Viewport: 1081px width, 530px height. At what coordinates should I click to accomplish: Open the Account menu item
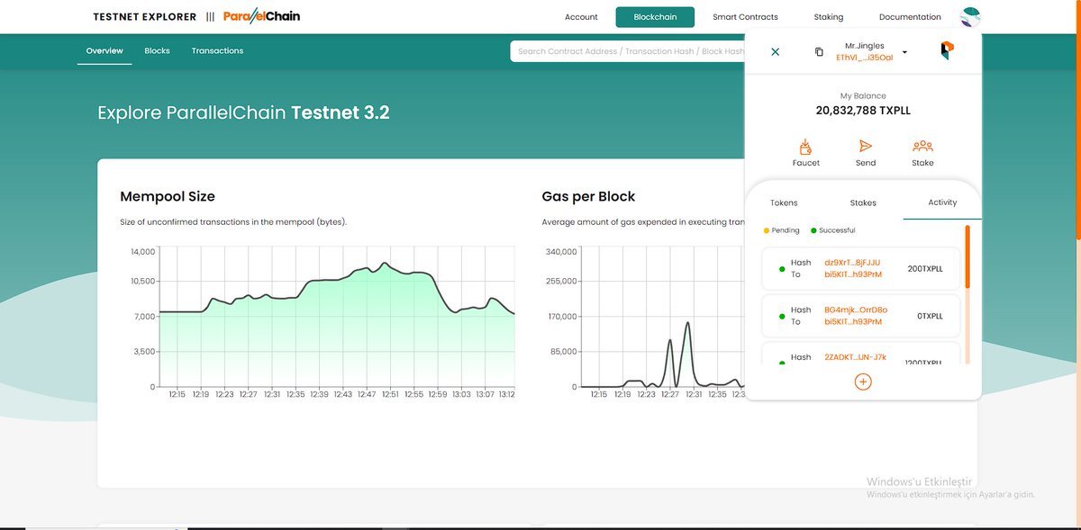pos(581,17)
